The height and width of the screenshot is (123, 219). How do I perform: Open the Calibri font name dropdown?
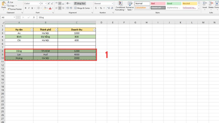39,4
